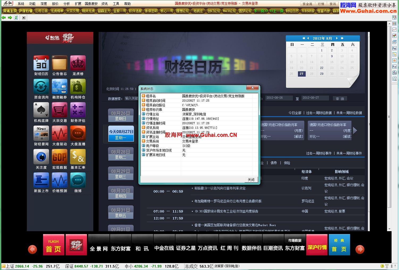Click the red right arrow on bottom bar
Viewport: 399px width, 270px height.
pyautogui.click(x=360, y=249)
